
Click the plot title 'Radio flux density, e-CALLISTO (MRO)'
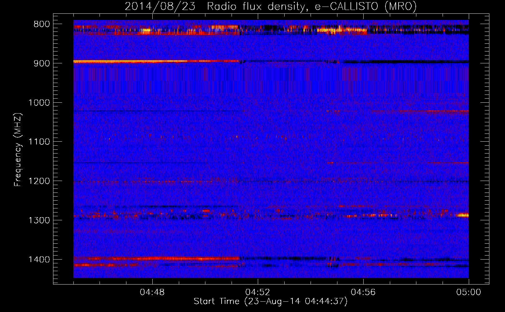[x=311, y=6]
